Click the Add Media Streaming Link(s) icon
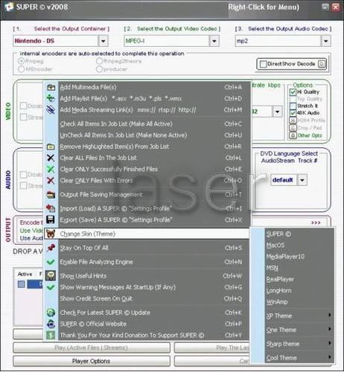 pos(51,110)
